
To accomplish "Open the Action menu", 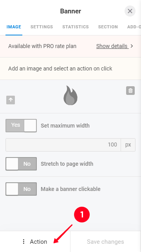I will point(35,241).
